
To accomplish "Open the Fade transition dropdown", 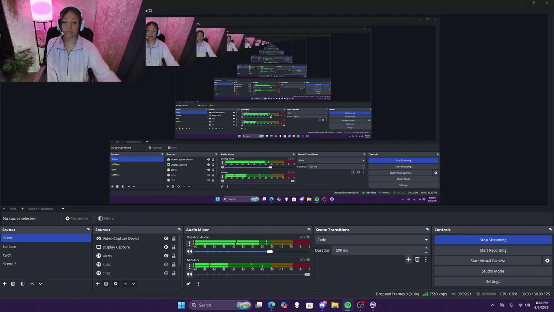I will point(372,240).
